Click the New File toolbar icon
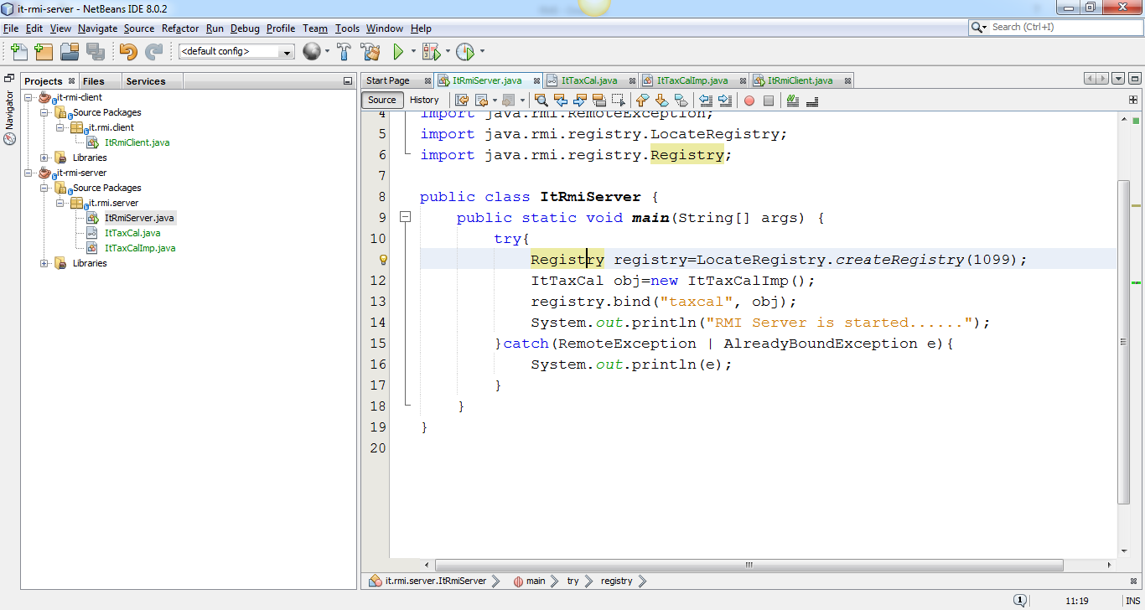The width and height of the screenshot is (1145, 610). click(x=19, y=52)
